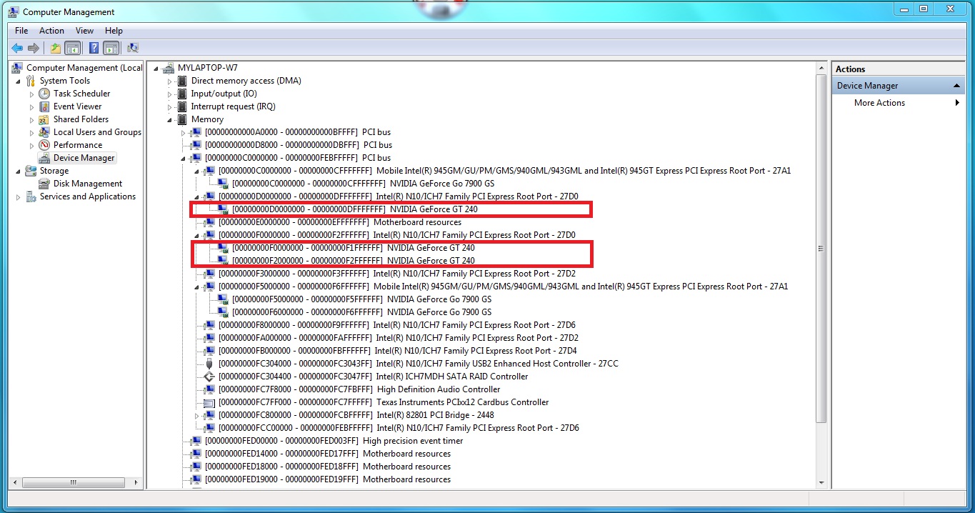The height and width of the screenshot is (513, 975).
Task: Click the Shared Folders icon
Action: pos(44,119)
